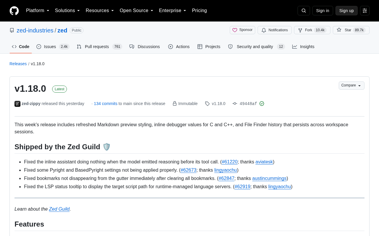Viewport: 379px width, 236px height.
Task: Click the v1.18.0 tag label text
Action: (219, 104)
